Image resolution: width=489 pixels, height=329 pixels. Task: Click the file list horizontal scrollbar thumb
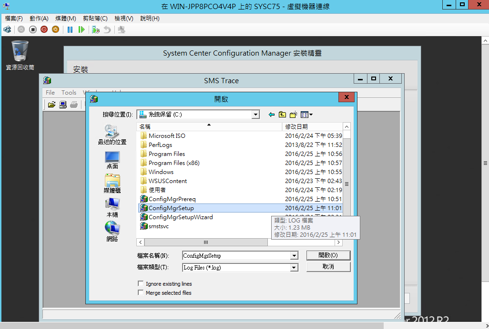[206, 242]
